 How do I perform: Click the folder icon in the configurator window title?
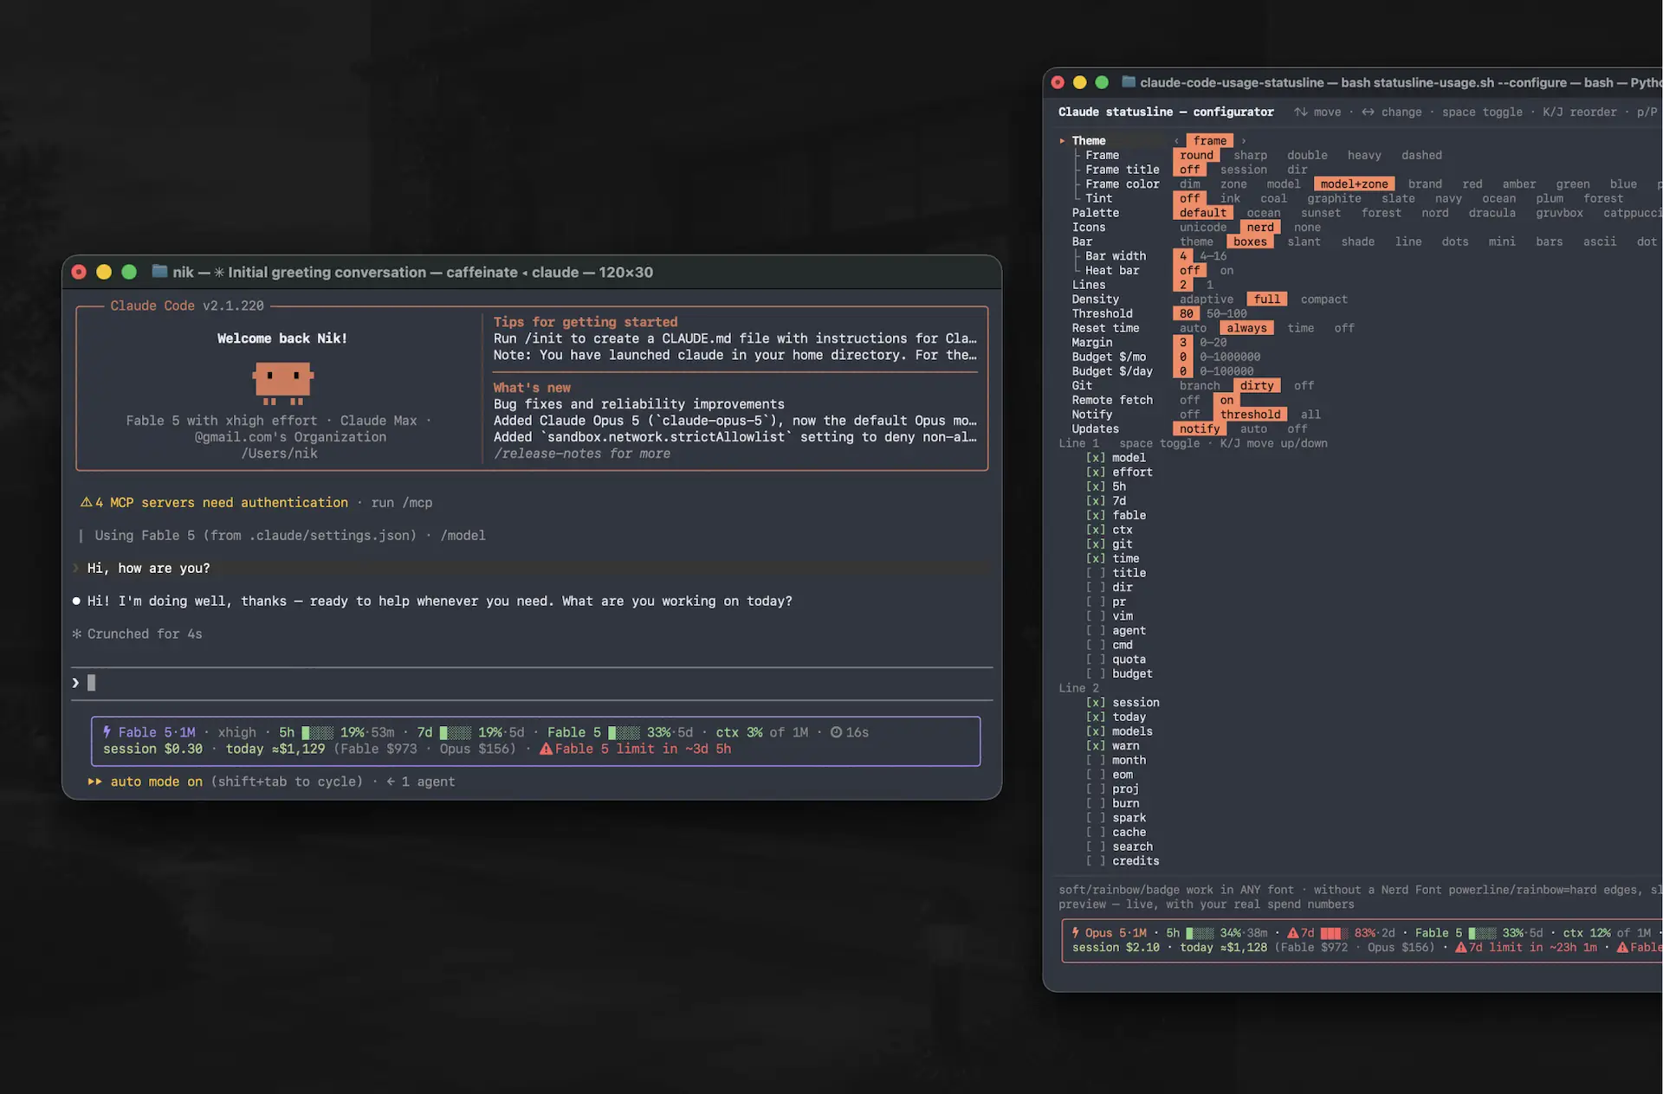[x=1129, y=82]
